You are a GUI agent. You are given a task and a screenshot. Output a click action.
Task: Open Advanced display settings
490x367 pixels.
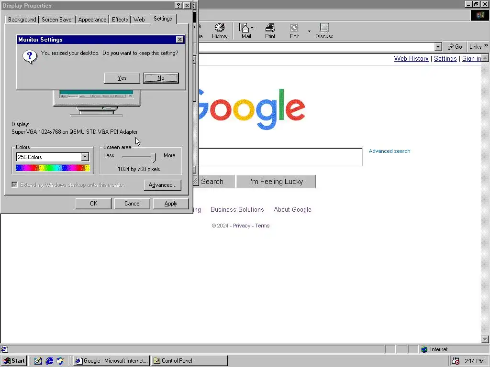(163, 185)
